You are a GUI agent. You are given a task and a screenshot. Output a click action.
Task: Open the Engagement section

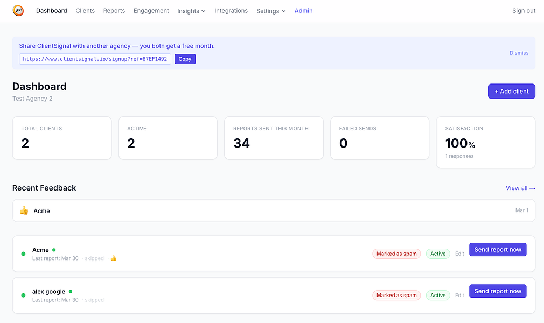(x=151, y=11)
